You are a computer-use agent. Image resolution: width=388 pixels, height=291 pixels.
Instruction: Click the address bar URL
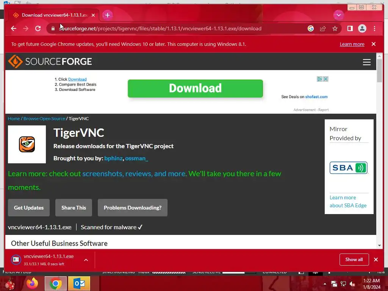pos(160,28)
